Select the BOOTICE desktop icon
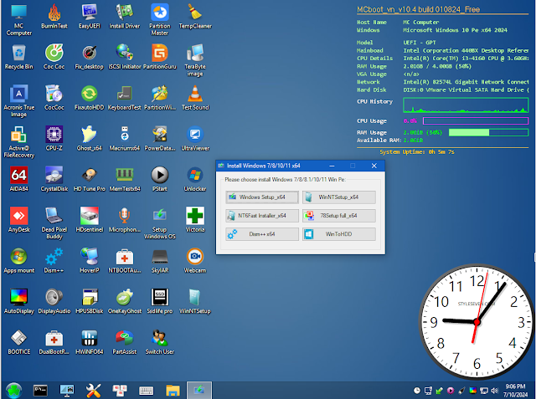Screen dimensions: 536x399 18,338
